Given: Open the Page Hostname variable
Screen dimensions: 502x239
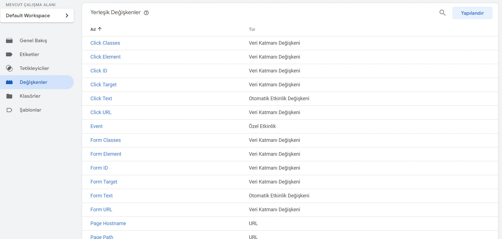Looking at the screenshot, I should (x=108, y=223).
